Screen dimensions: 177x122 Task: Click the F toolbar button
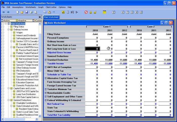(127, 12)
